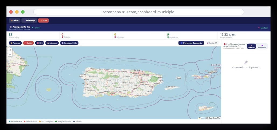Go to Inicio in the top navigation
Image resolution: width=277 pixels, height=130 pixels.
click(15, 21)
